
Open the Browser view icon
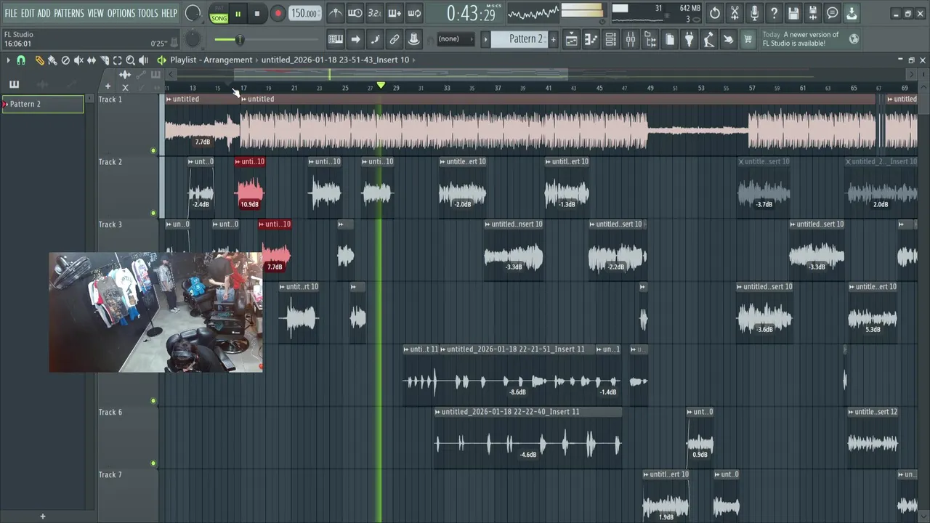click(650, 39)
